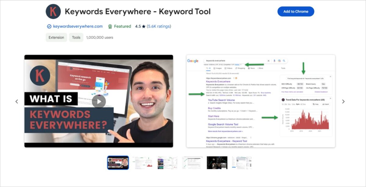This screenshot has height=187, width=366.
Task: Click the Export button in Trend Data
Action: click(x=326, y=104)
